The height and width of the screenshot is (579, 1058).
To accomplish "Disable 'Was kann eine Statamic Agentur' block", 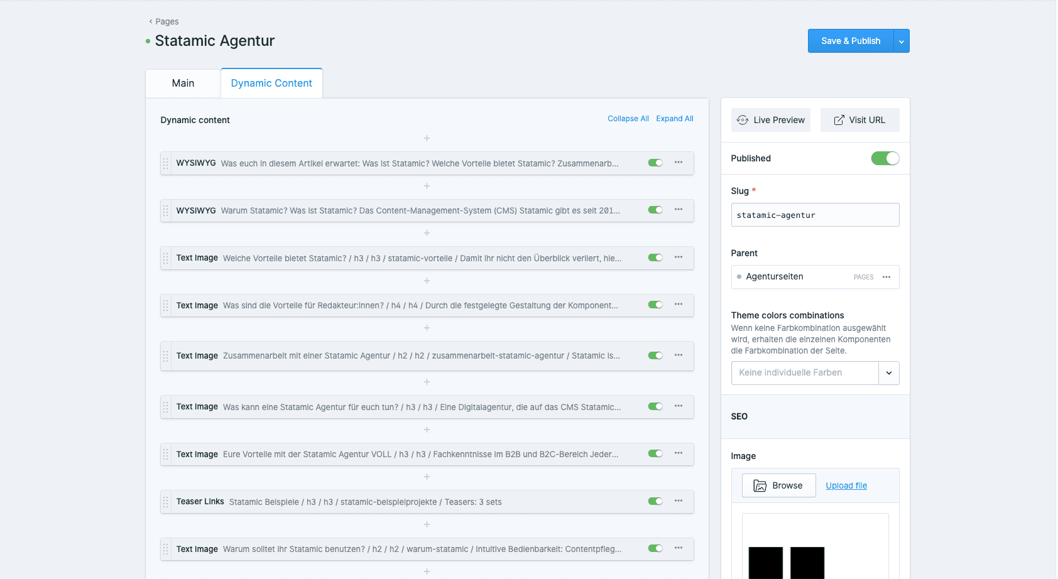I will pyautogui.click(x=655, y=406).
